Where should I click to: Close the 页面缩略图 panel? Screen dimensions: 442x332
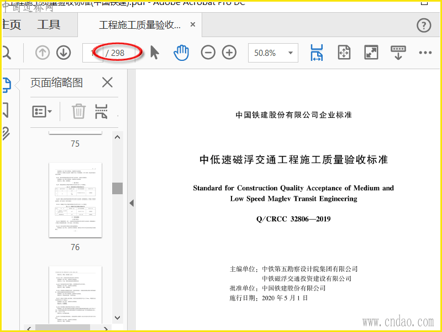point(107,82)
